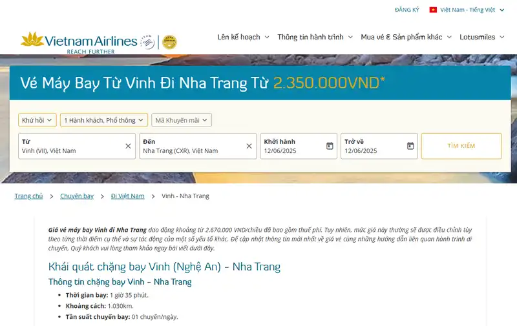Viewport: 517px width, 326px height.
Task: Open Mua vé & Sản phẩm khác menu
Action: (x=406, y=37)
